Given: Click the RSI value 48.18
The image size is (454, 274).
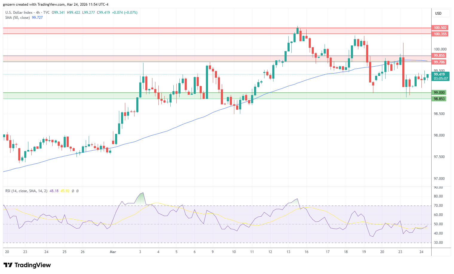Looking at the screenshot, I should click(x=54, y=191).
